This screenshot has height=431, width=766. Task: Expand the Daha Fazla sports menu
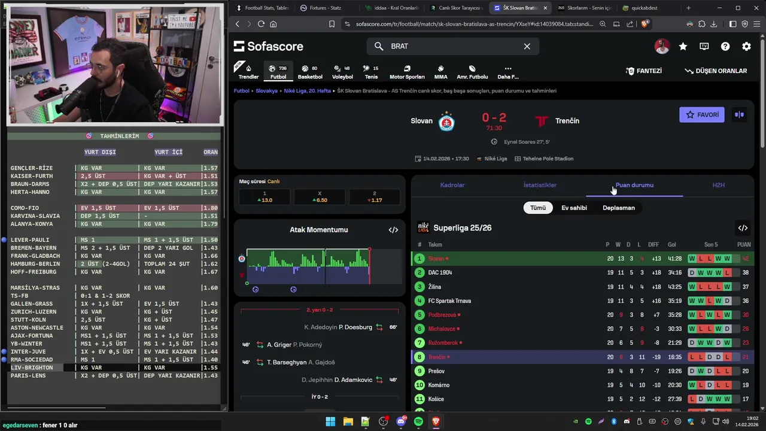(x=508, y=72)
